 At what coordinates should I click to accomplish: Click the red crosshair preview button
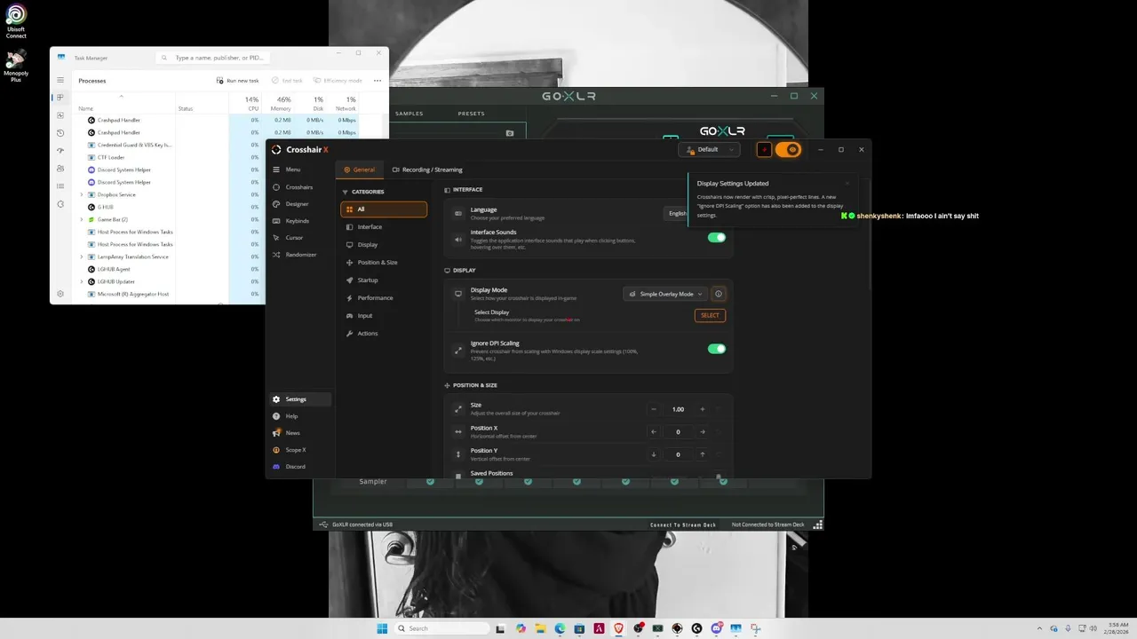[x=764, y=150]
